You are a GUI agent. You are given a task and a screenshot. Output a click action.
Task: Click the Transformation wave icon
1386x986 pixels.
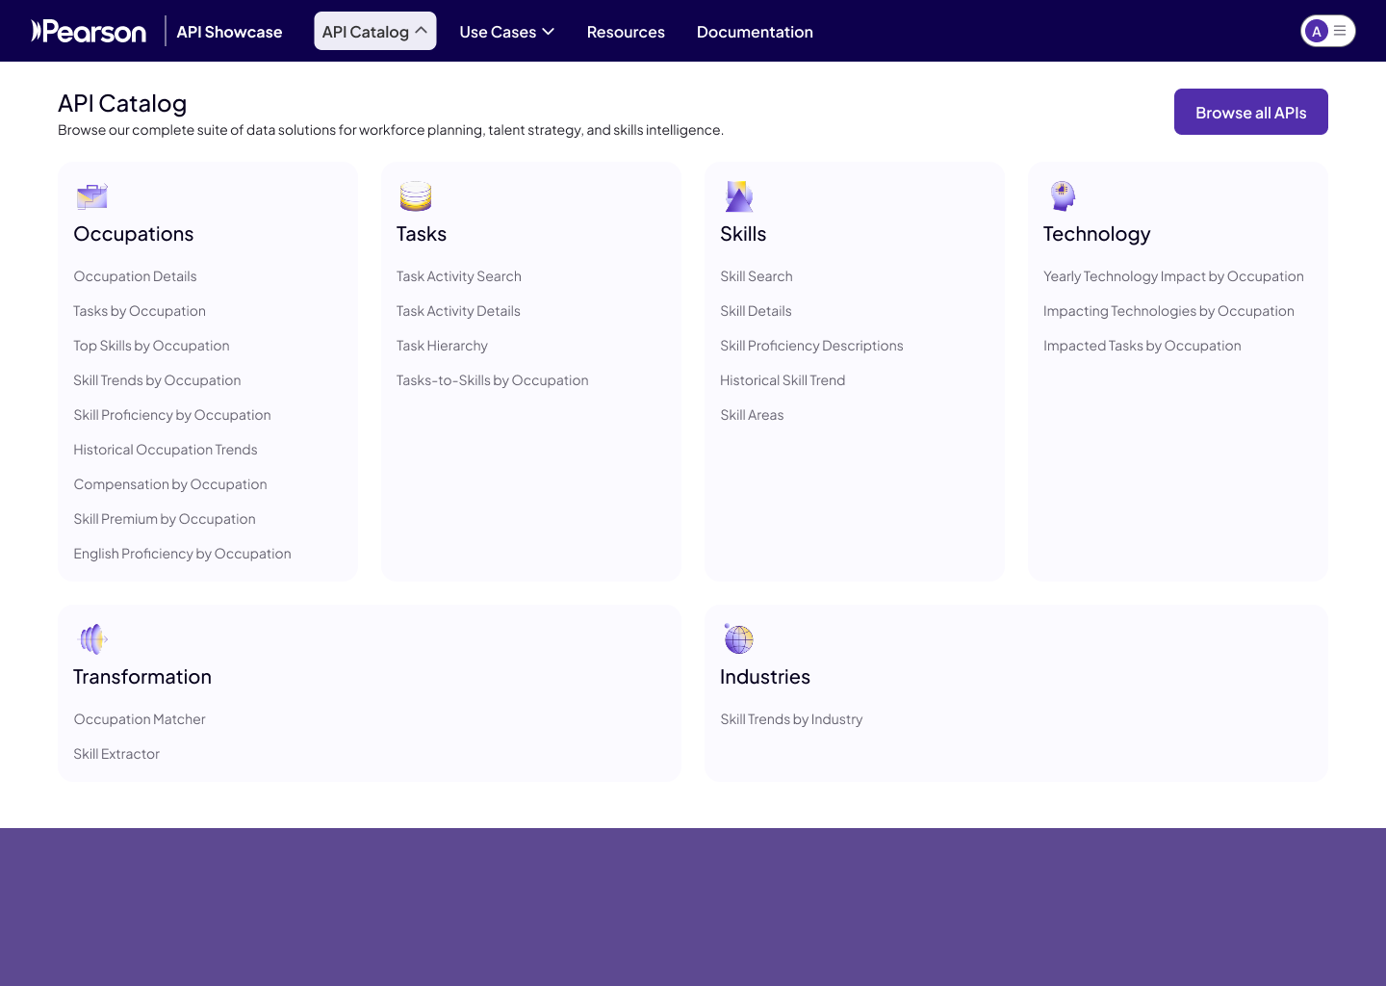tap(92, 639)
